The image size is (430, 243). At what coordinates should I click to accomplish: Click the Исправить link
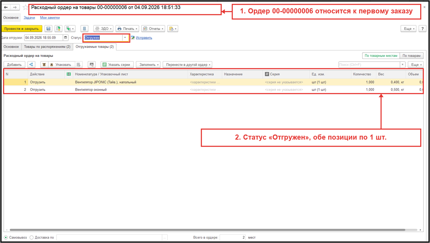click(144, 38)
